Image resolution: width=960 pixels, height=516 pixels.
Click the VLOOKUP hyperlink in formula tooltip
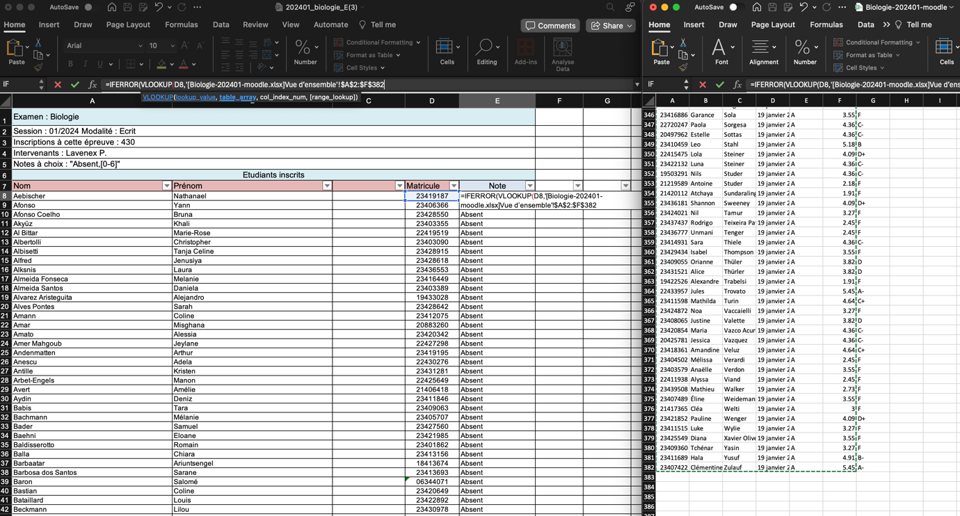pyautogui.click(x=158, y=97)
